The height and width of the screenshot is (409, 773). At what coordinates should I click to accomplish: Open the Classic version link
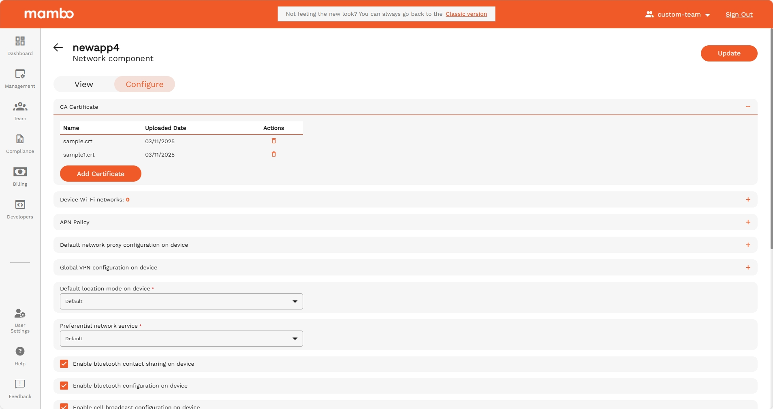(x=466, y=14)
